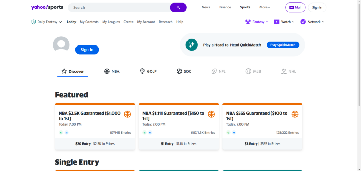The height and width of the screenshot is (171, 361).
Task: Open the Research page
Action: tap(166, 22)
